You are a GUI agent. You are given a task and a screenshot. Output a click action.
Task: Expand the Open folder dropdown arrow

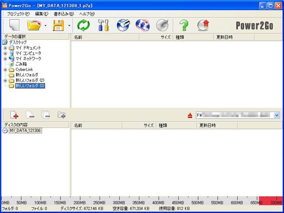coord(45,26)
